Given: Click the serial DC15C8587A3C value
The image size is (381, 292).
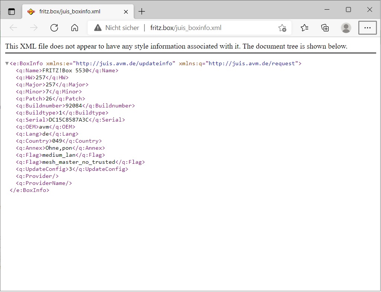Looking at the screenshot, I should click(x=69, y=120).
